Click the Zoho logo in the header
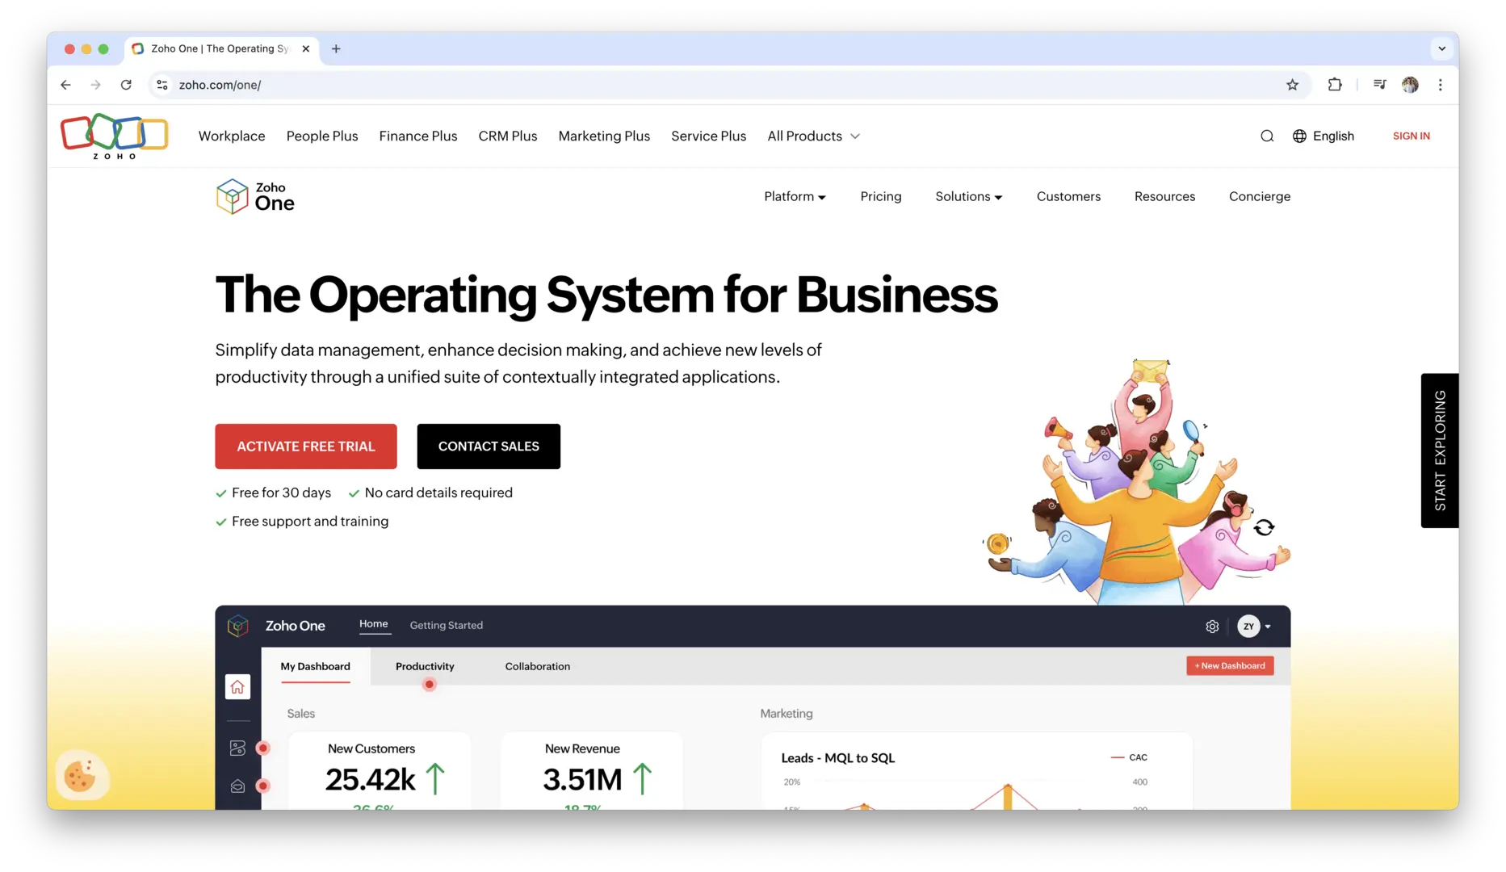This screenshot has height=872, width=1506. pos(114,136)
